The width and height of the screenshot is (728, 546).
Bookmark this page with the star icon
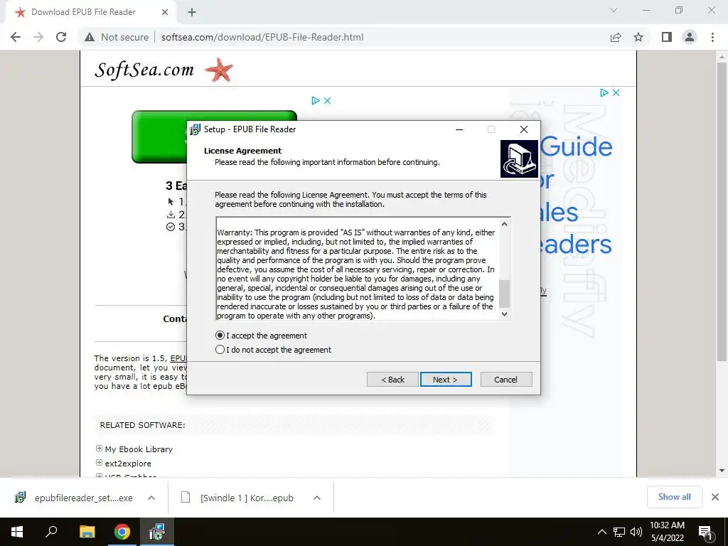638,37
